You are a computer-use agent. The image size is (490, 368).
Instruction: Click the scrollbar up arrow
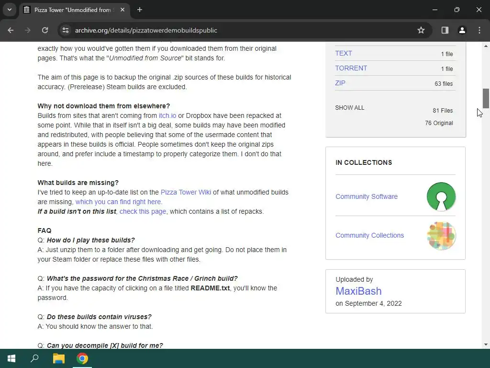[x=486, y=46]
